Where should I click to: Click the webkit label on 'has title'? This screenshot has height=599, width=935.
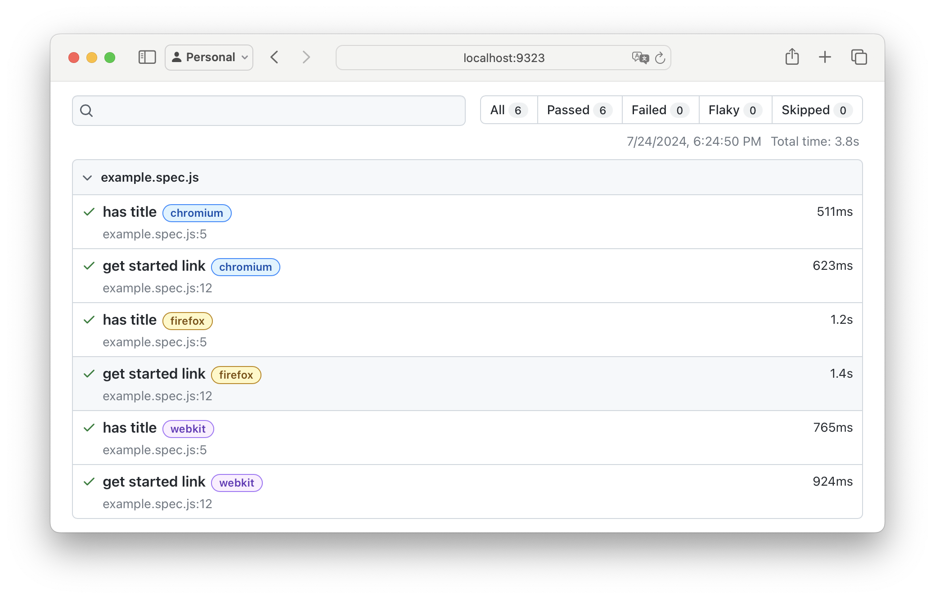[x=188, y=429]
